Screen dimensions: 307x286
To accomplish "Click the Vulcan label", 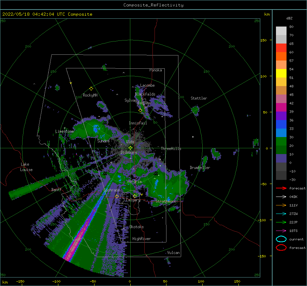I will (174, 253).
